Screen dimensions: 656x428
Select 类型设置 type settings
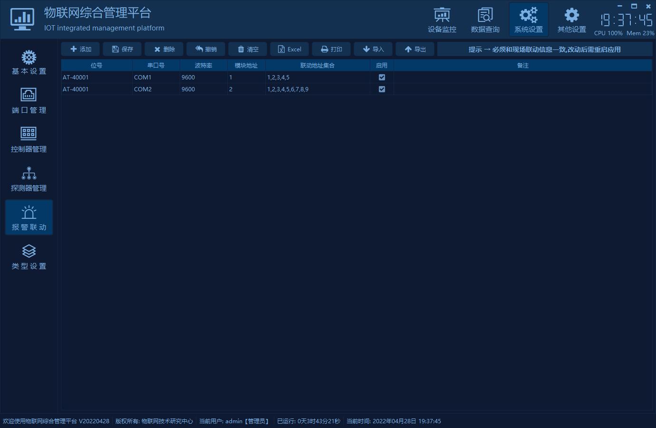(x=29, y=257)
